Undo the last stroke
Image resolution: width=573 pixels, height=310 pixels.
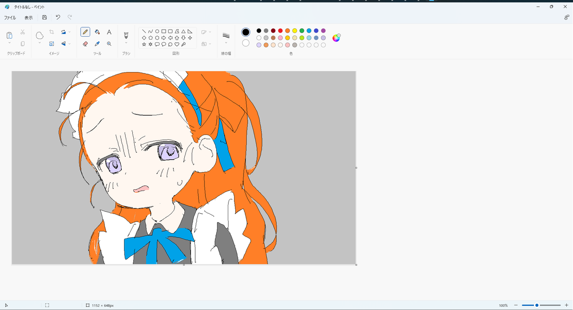(58, 17)
